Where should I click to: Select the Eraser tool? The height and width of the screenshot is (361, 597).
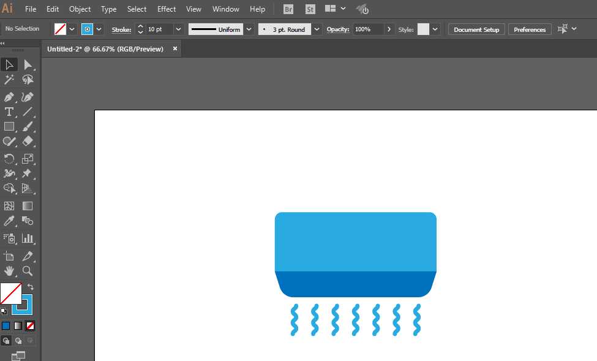tap(28, 141)
